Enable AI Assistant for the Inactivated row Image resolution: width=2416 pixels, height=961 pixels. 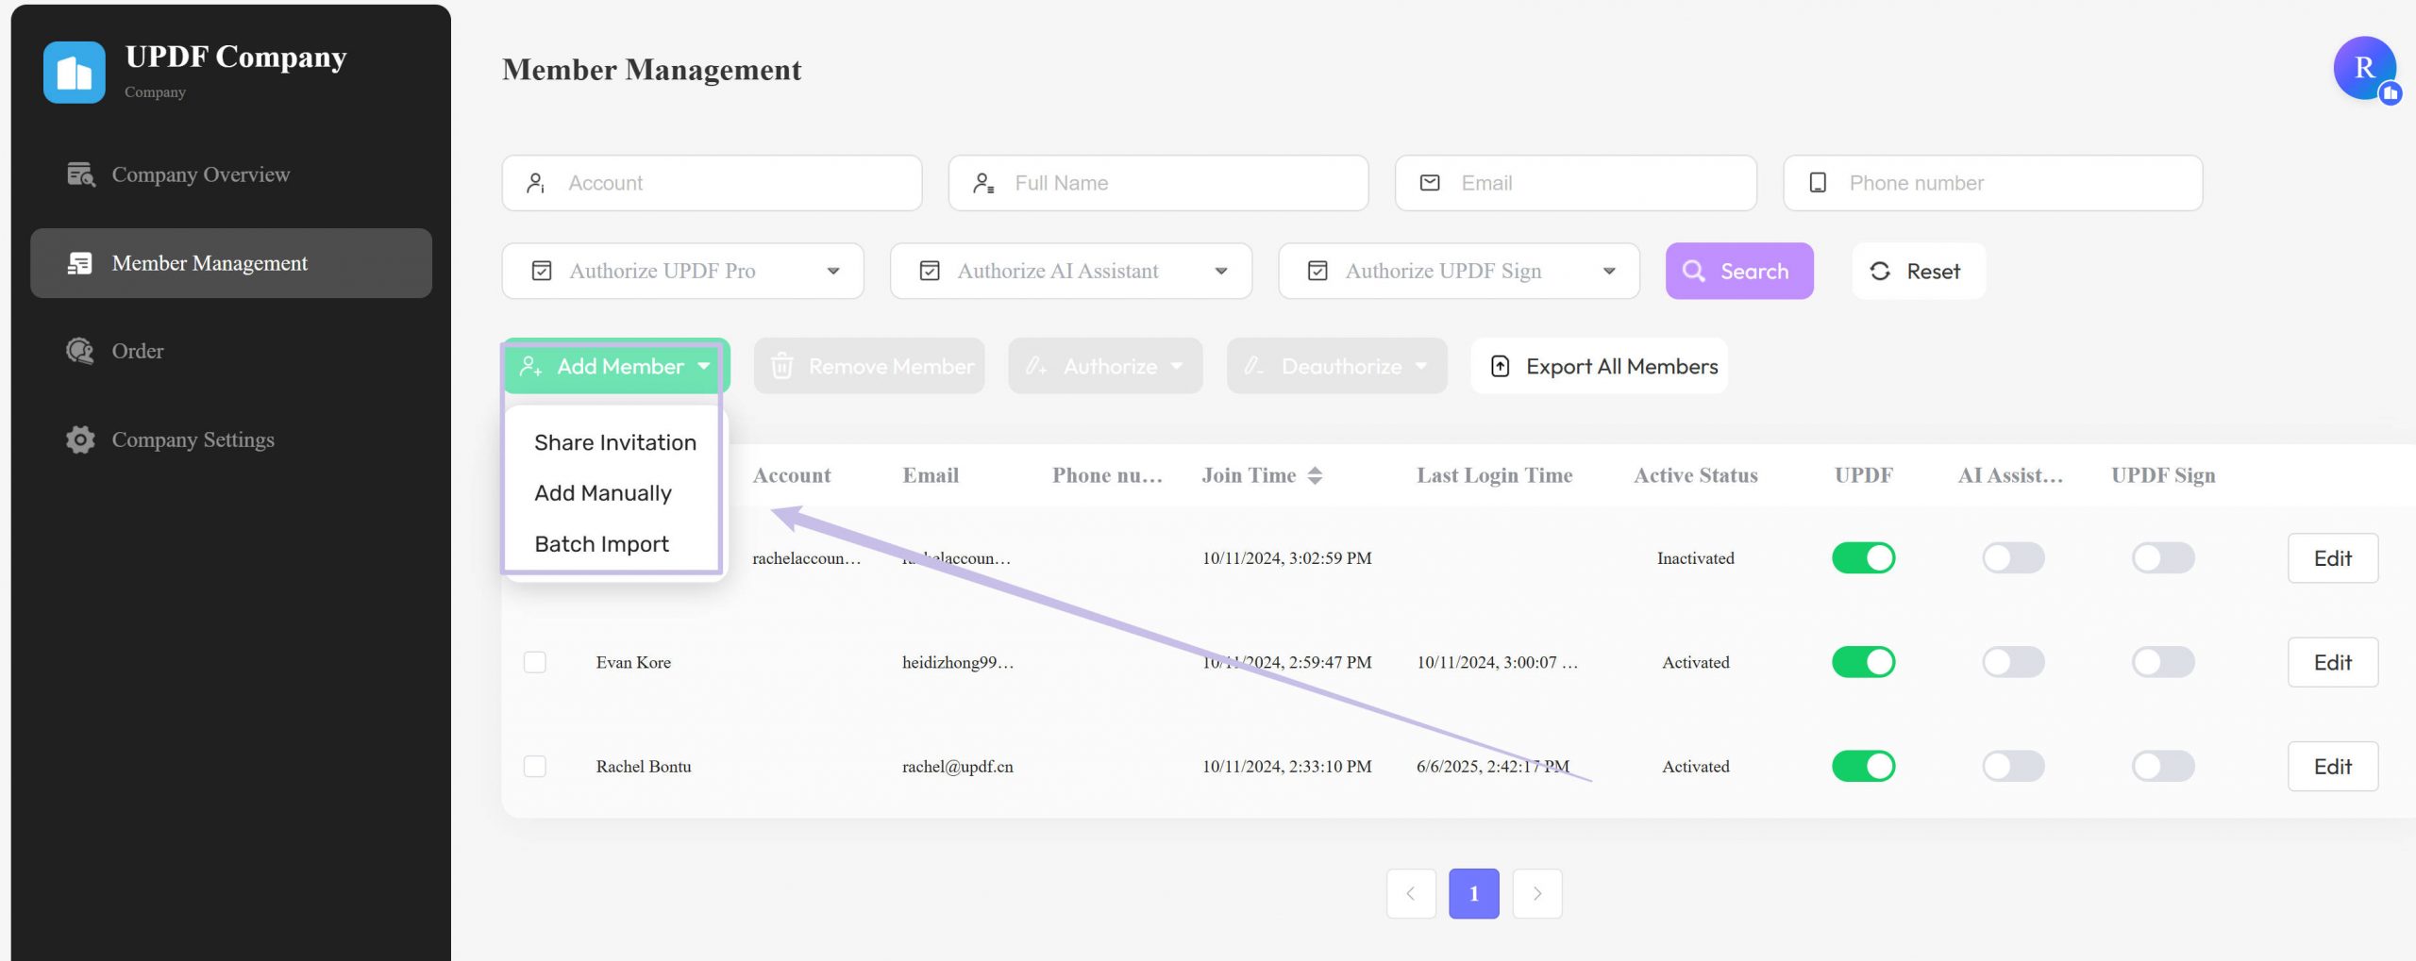point(2013,558)
